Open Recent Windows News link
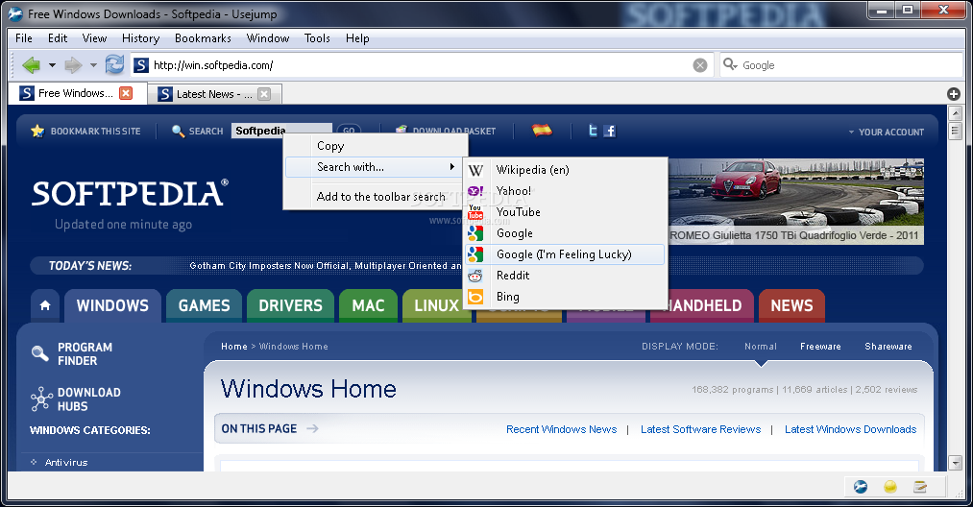The height and width of the screenshot is (507, 973). (562, 429)
